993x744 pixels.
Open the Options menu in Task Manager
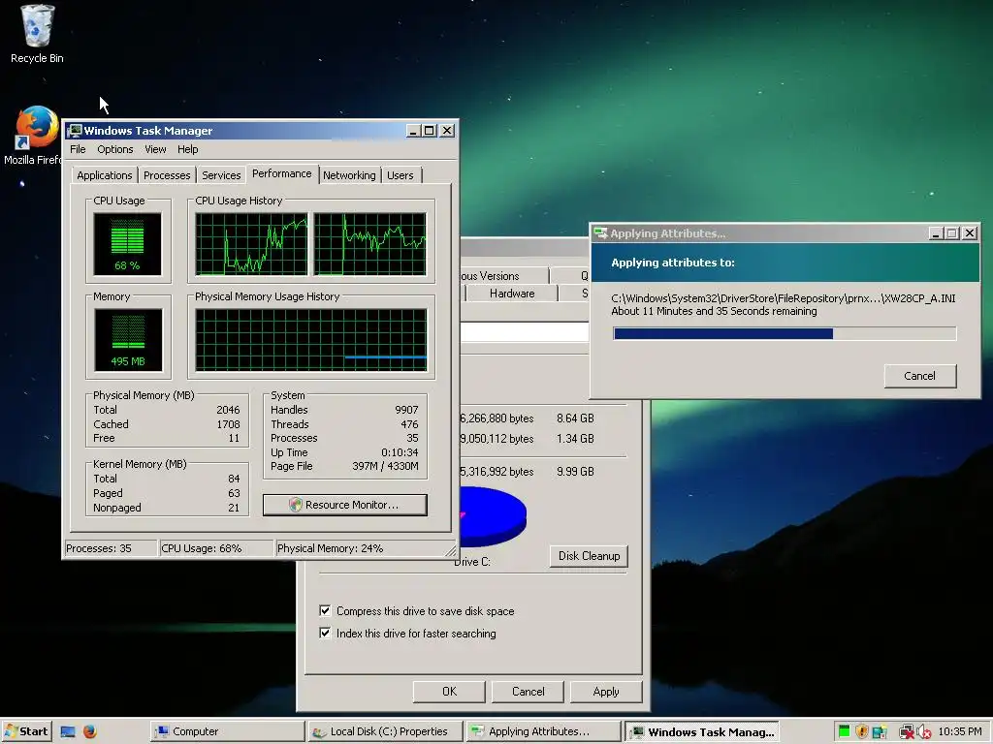pyautogui.click(x=114, y=149)
